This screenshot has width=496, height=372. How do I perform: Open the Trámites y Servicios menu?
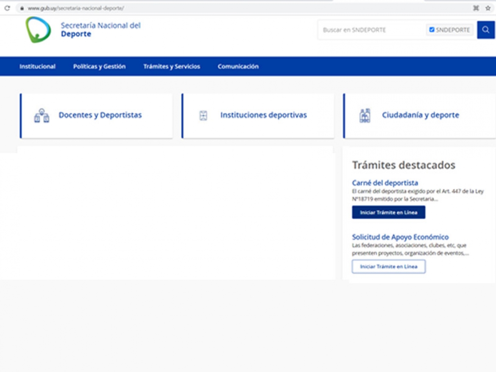172,67
